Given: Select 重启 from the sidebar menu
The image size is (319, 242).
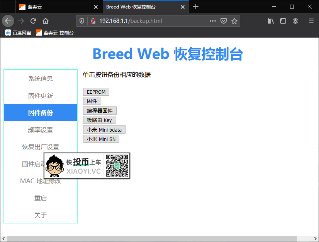Looking at the screenshot, I should [41, 198].
